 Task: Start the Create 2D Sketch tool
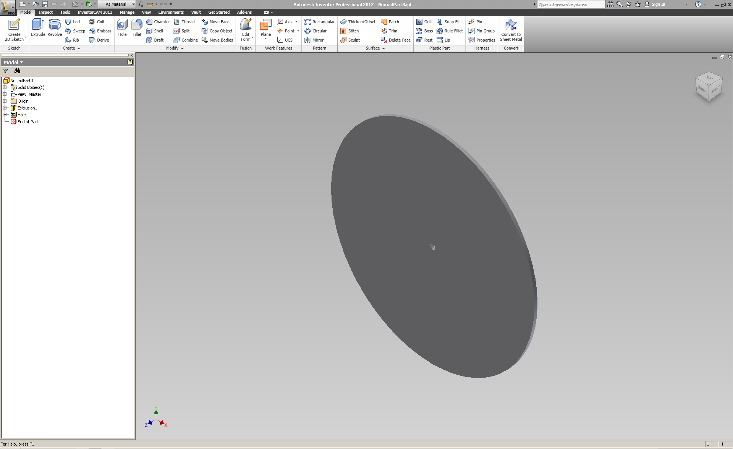click(14, 30)
